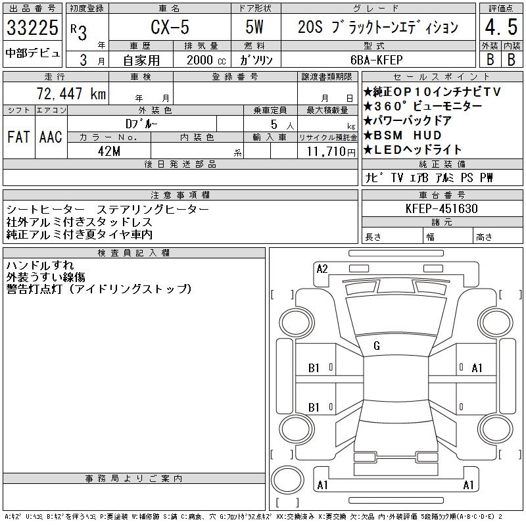Click the seating capacity 5 人
The height and width of the screenshot is (526, 526).
(283, 124)
